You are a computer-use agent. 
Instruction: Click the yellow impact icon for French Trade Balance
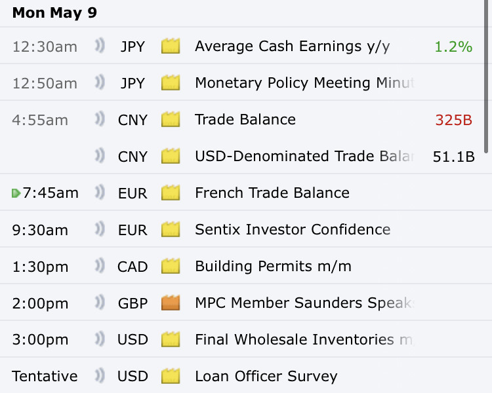(171, 193)
